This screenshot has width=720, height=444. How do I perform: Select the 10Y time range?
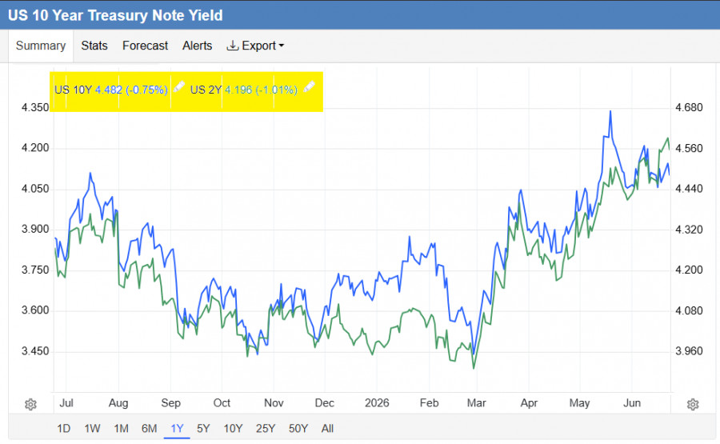point(233,428)
